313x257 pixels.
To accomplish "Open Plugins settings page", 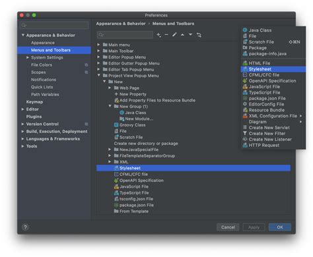I will (x=34, y=117).
